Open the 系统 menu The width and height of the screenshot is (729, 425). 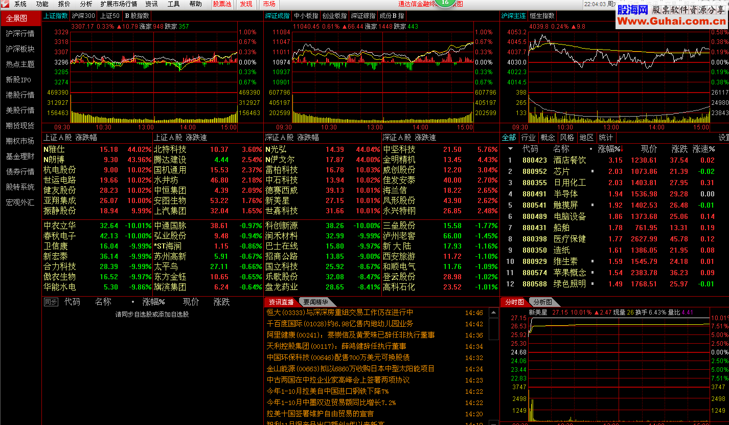20,4
